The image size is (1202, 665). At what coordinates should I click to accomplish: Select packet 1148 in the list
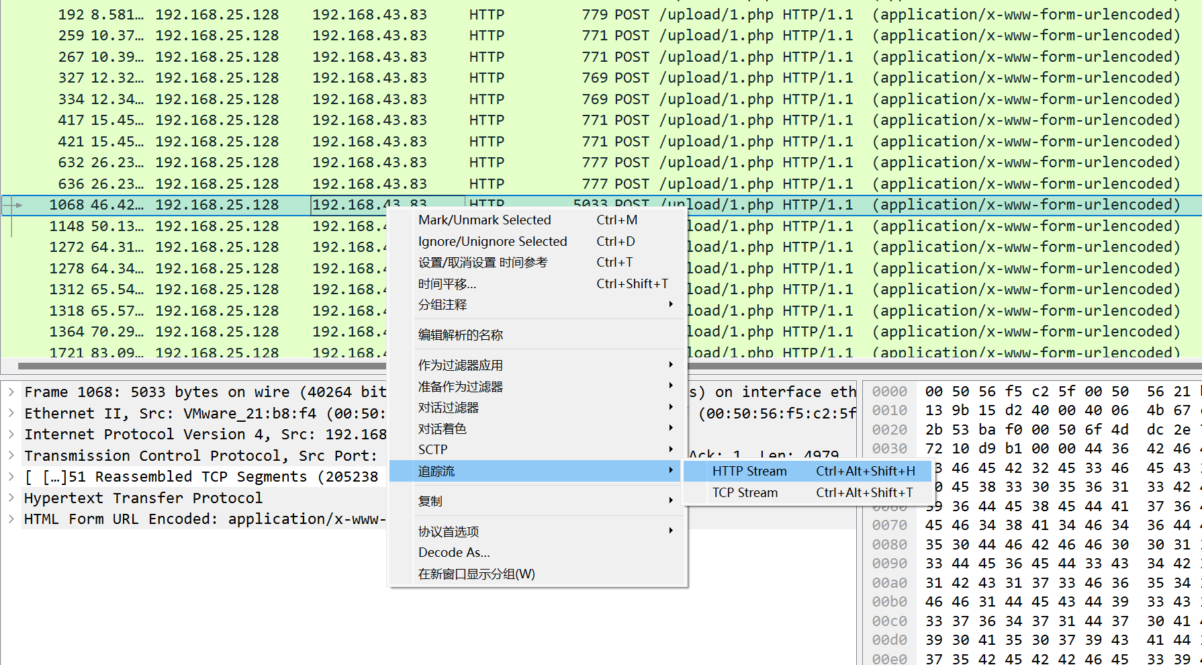(201, 226)
